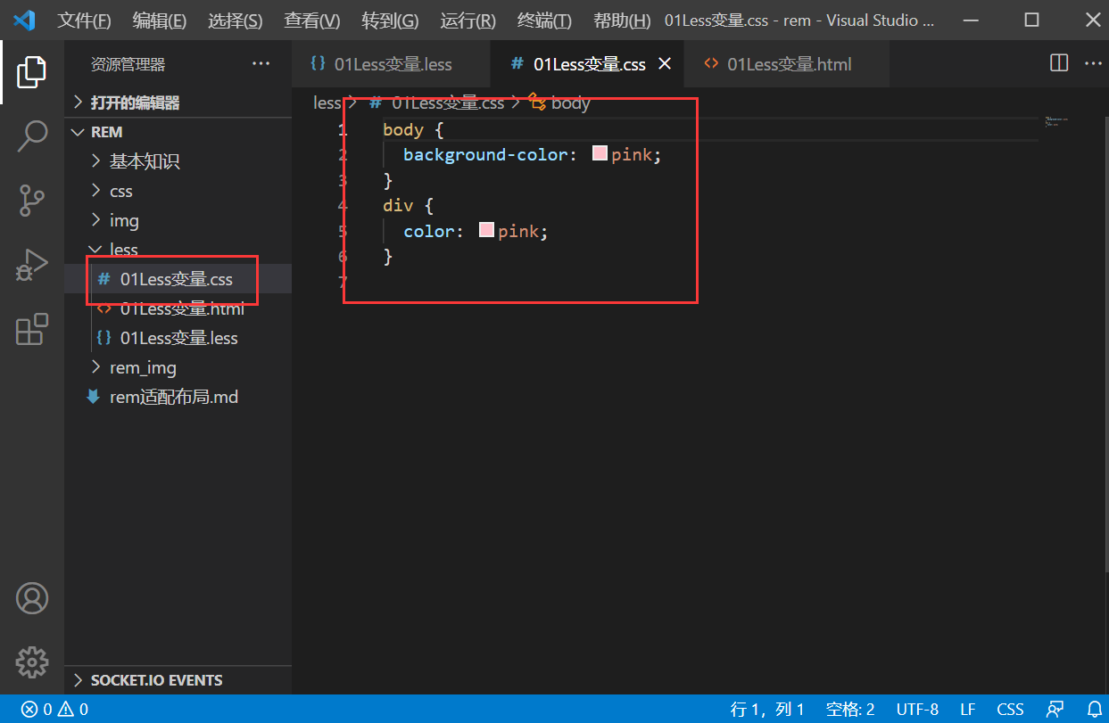Open the 终端(T) menu

[545, 21]
